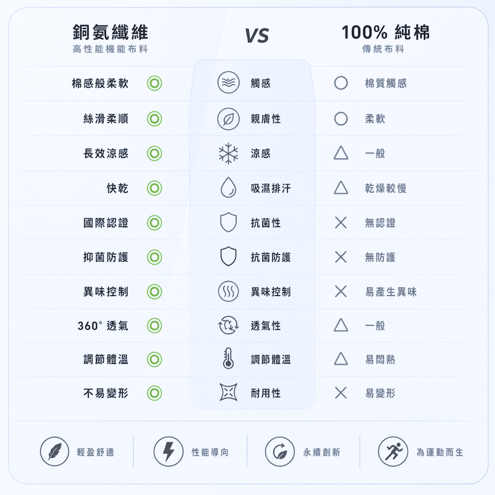Click the airflow cycle icon for 透氣性
Viewport: 495px width, 495px height.
tap(228, 325)
